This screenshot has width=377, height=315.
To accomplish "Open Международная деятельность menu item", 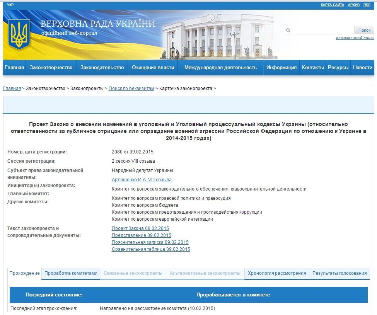I will 220,68.
